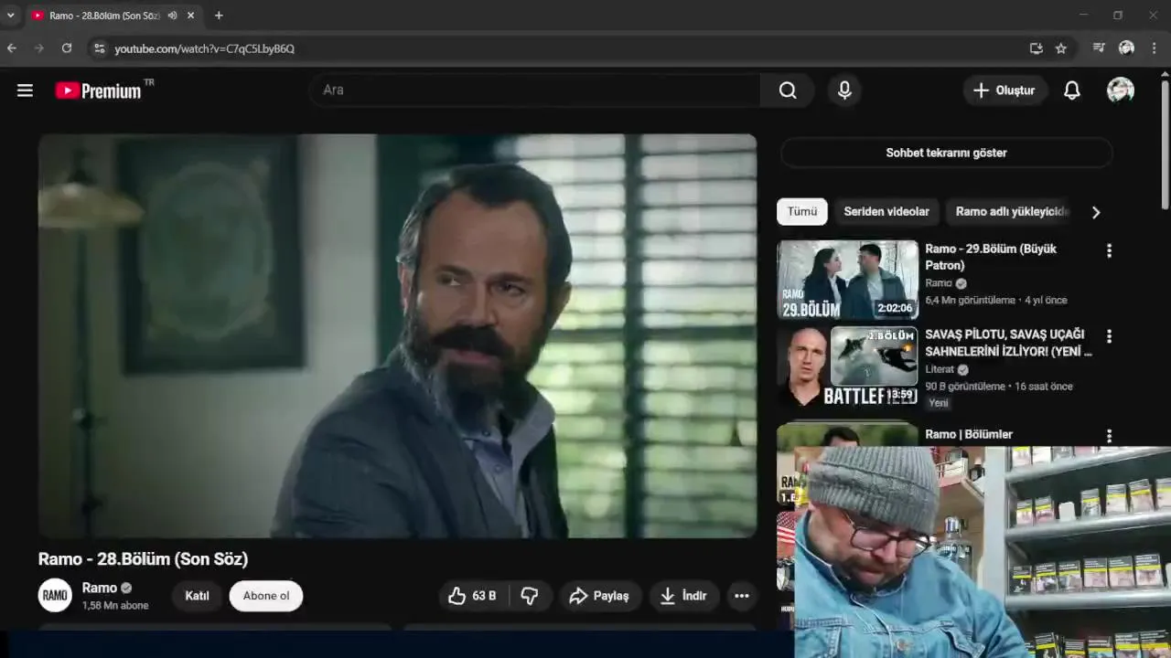Open SAVAŞ PİLOTU video thumbnail
Viewport: 1171px width, 658px height.
pos(847,366)
